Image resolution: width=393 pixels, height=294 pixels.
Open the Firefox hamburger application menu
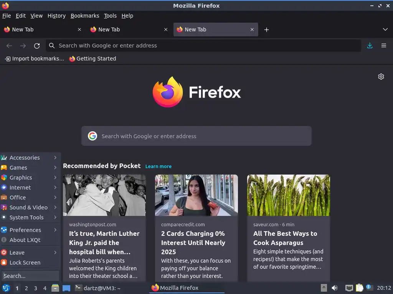383,46
